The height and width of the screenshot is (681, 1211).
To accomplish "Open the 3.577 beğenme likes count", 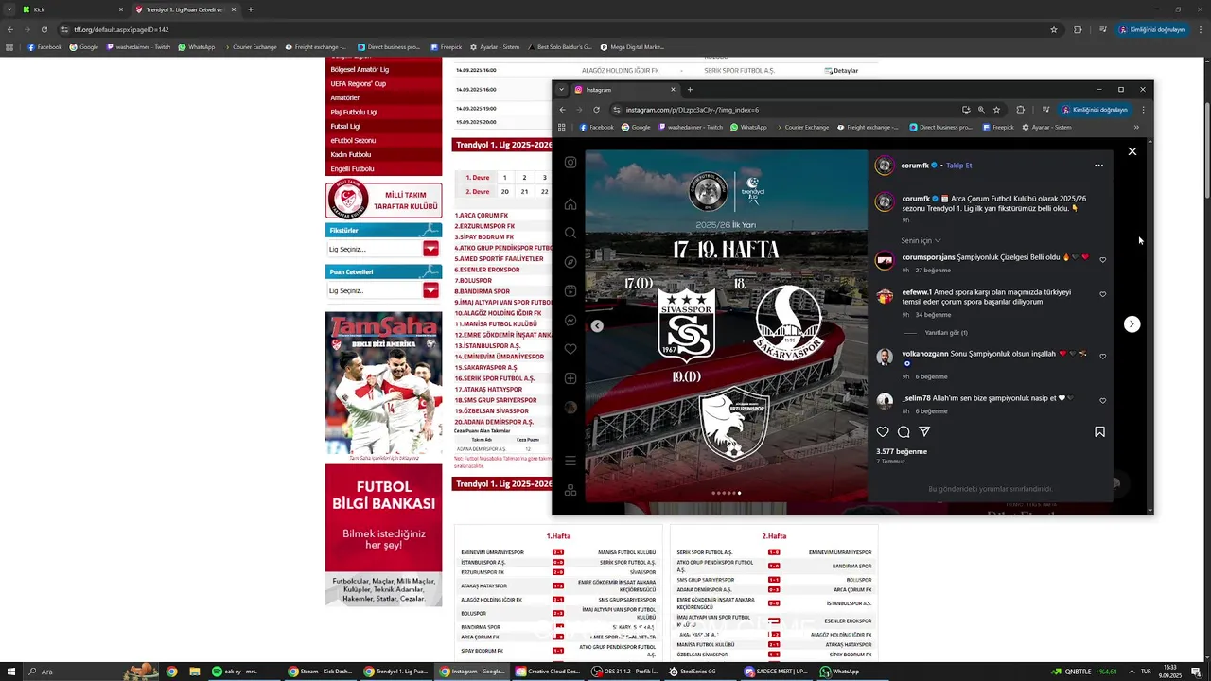I will click(902, 452).
